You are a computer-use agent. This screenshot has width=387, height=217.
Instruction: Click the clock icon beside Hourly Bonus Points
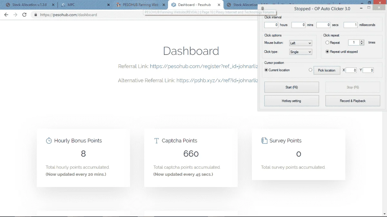49,140
